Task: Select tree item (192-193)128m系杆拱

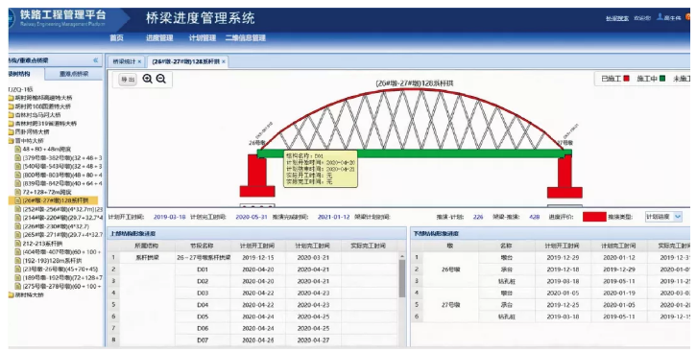Action: [48, 261]
